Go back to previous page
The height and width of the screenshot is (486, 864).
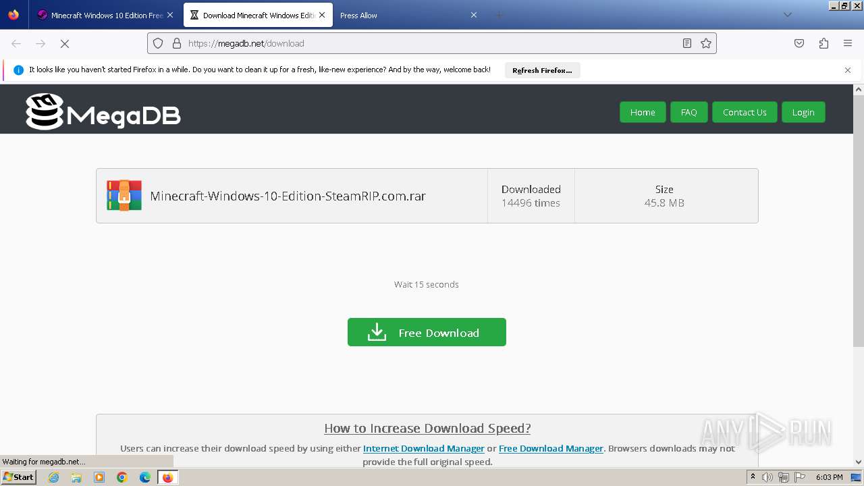pos(16,43)
